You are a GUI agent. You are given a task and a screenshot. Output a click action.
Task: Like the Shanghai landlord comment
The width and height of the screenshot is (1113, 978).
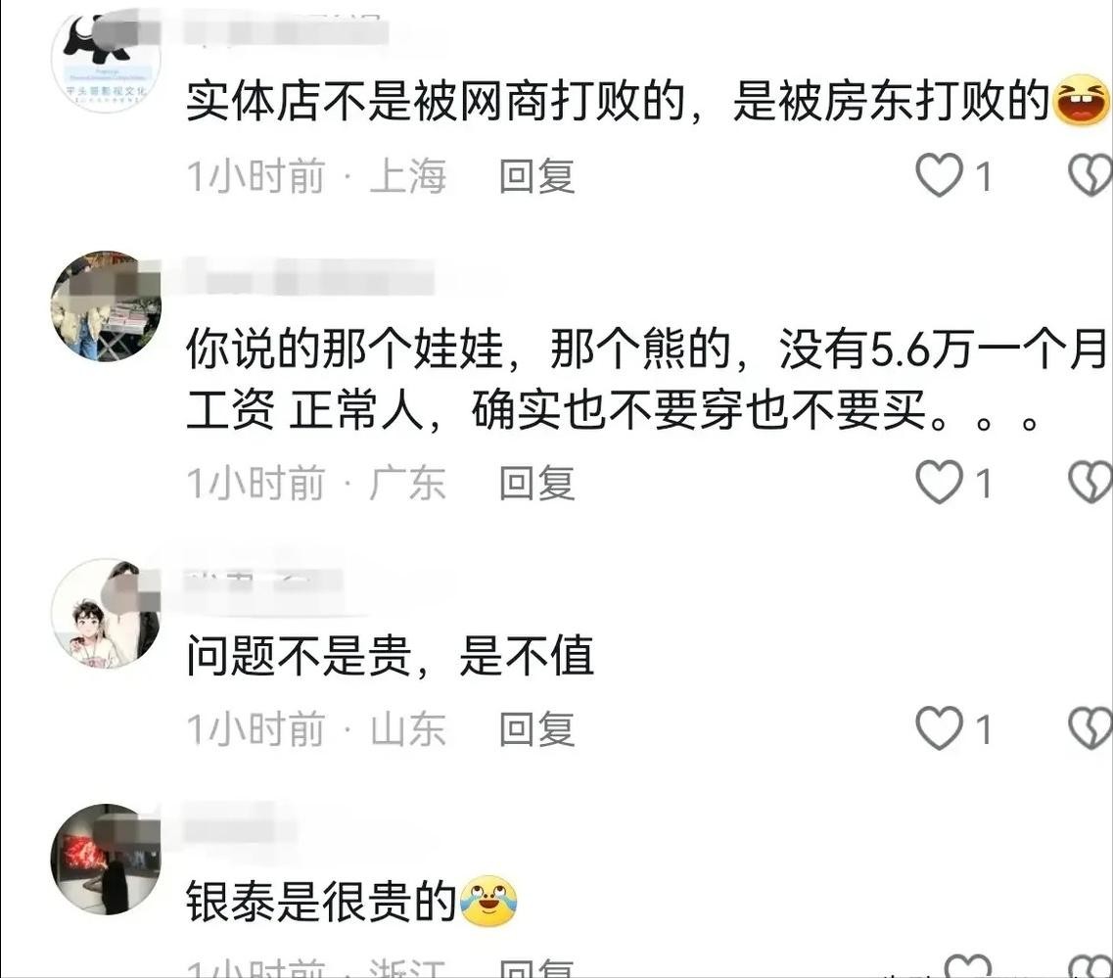pos(939,174)
